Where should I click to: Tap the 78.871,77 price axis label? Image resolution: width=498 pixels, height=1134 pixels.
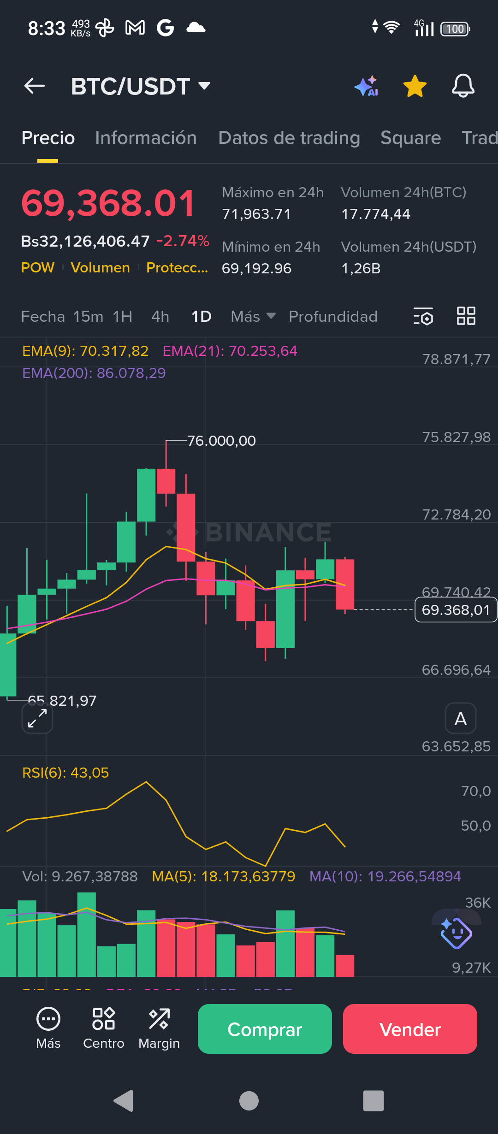pyautogui.click(x=456, y=359)
